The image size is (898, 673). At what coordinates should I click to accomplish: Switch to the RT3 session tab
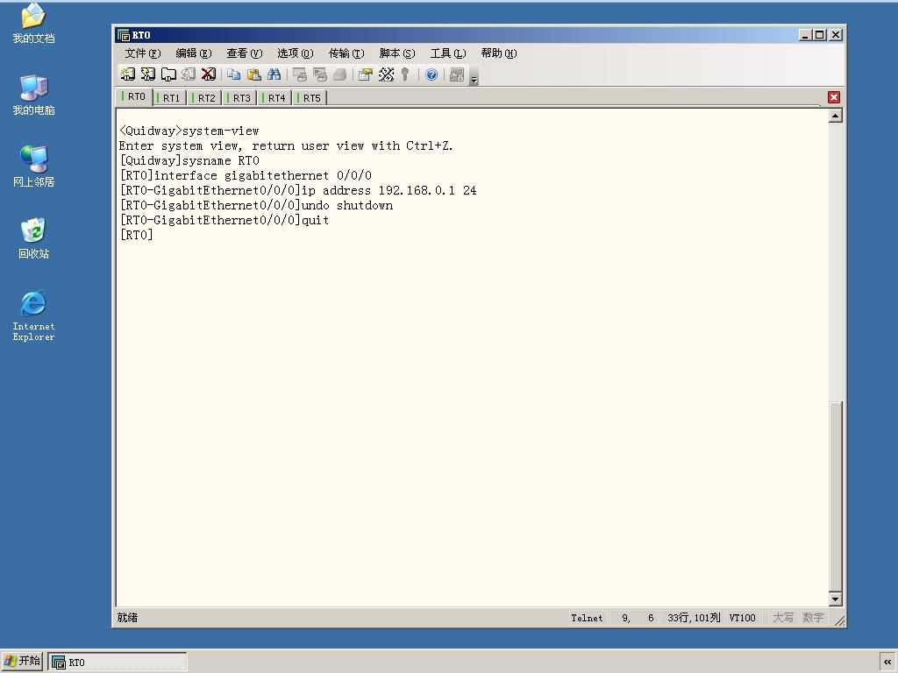point(240,98)
